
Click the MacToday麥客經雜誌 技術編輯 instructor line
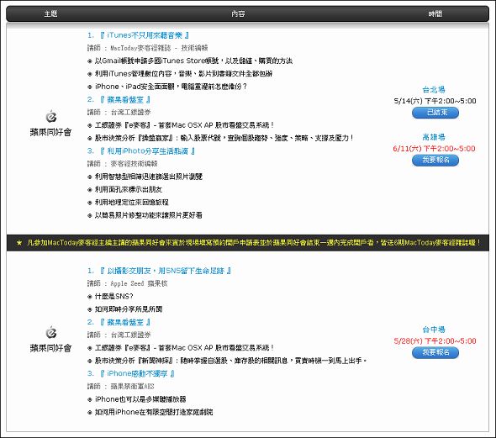(x=148, y=48)
